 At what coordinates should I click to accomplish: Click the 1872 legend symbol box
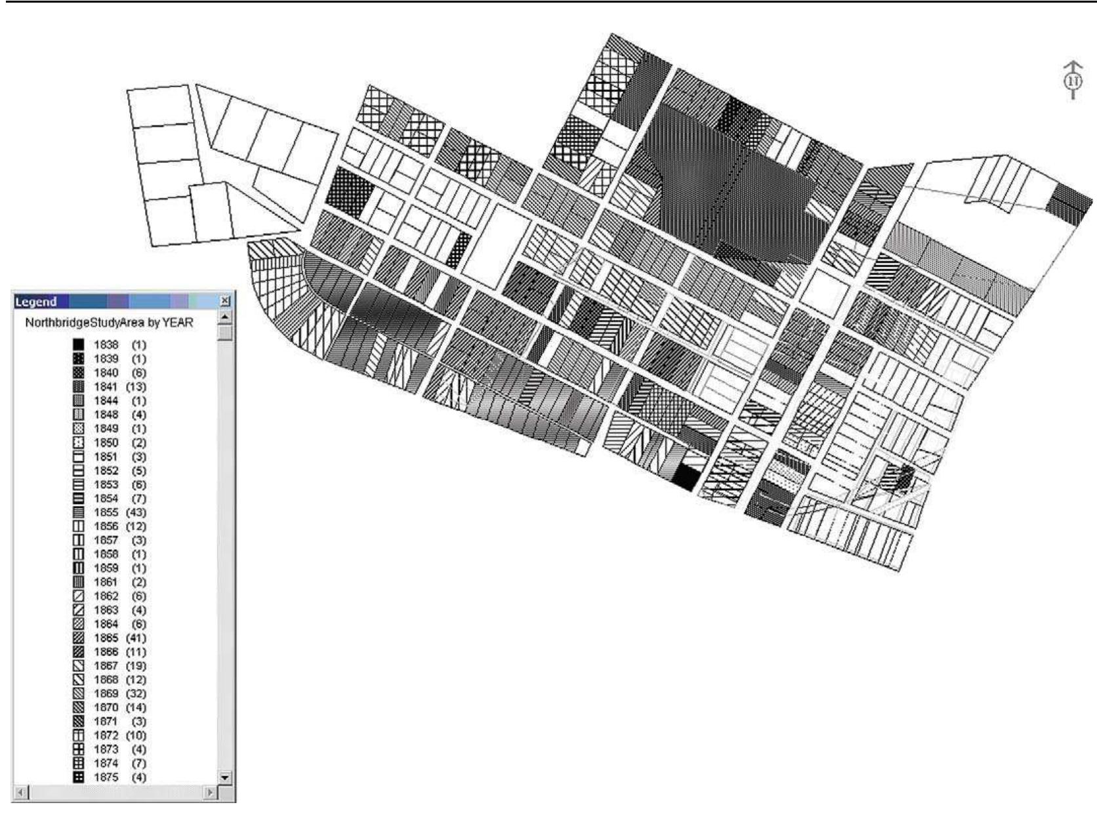[x=78, y=736]
